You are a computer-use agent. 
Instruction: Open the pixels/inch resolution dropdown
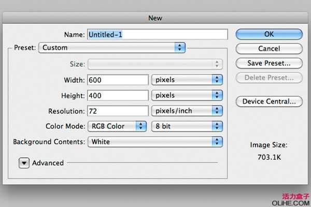point(187,111)
